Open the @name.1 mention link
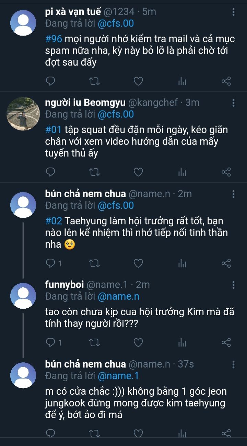247x446 pixels. (118, 376)
